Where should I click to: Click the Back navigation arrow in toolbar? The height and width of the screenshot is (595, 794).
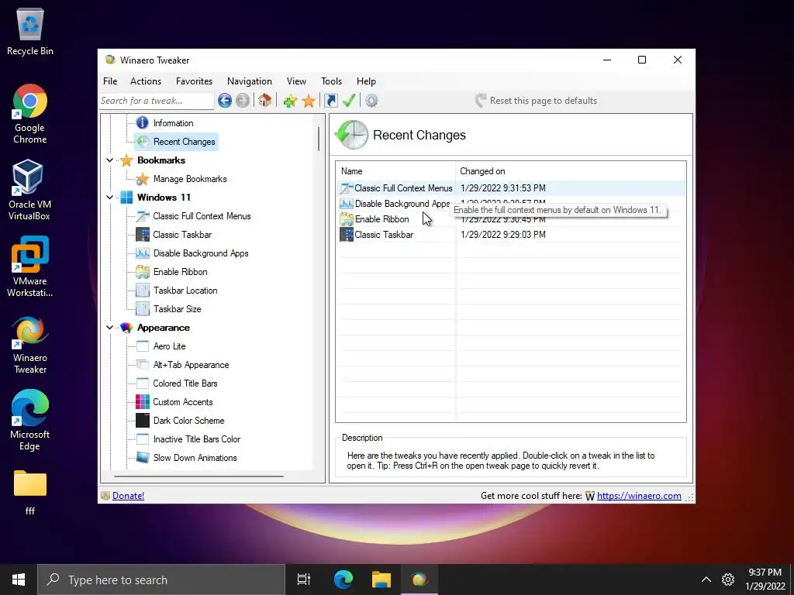pyautogui.click(x=225, y=101)
